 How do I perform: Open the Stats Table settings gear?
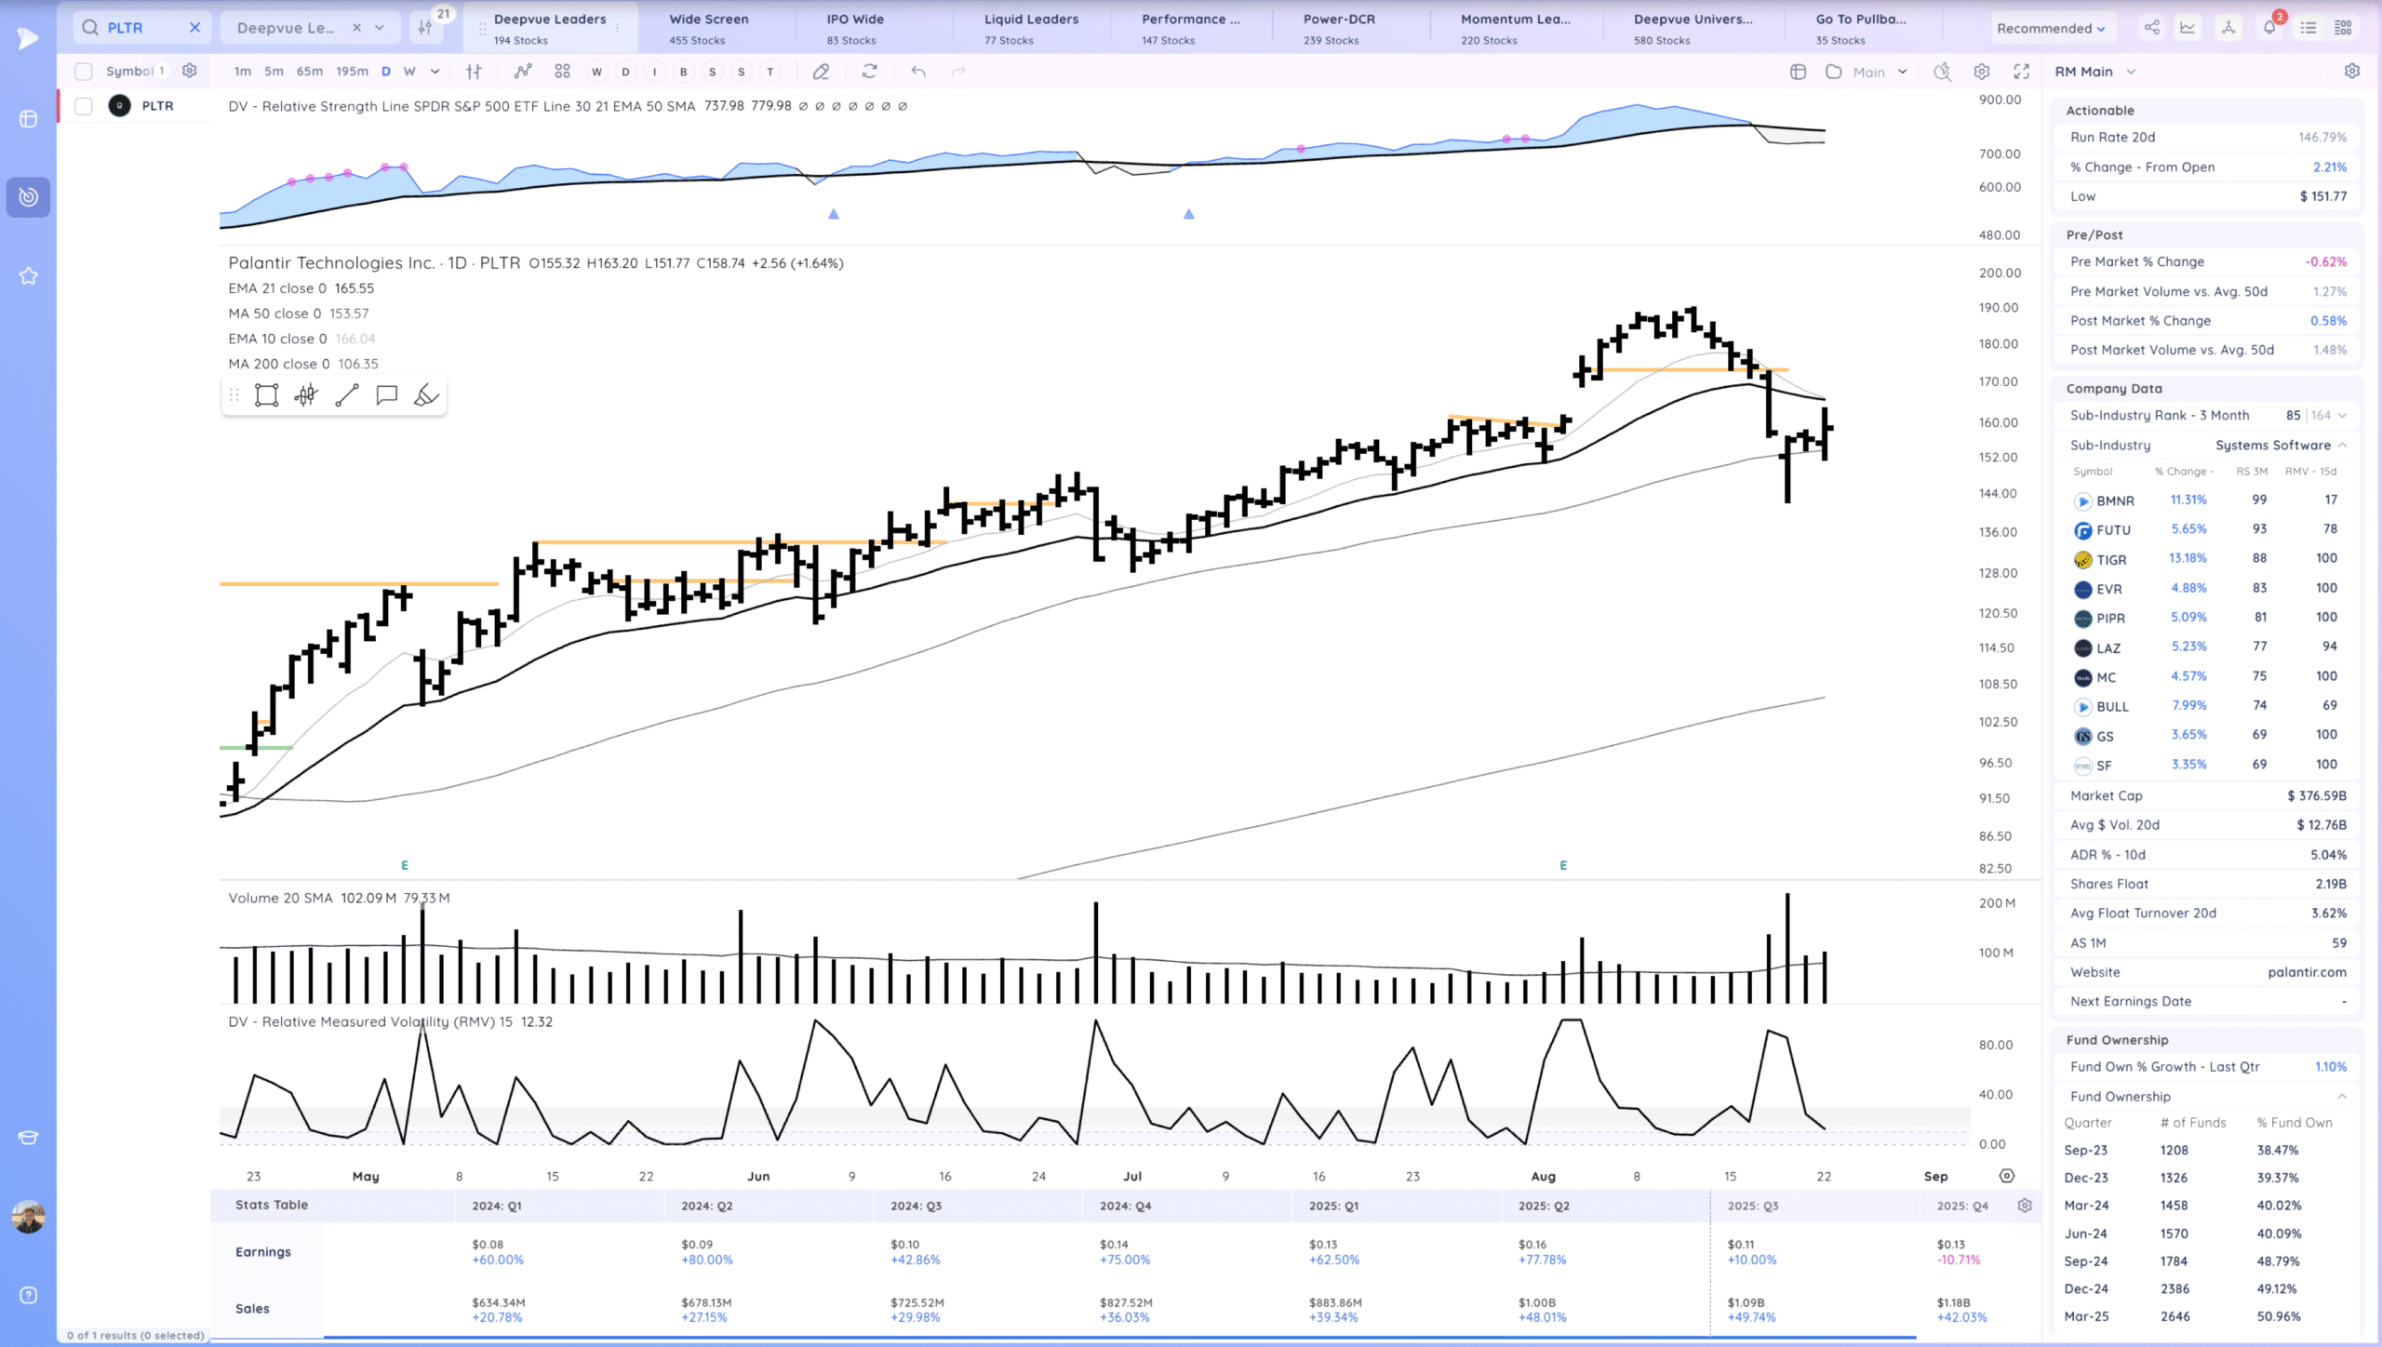click(2025, 1206)
